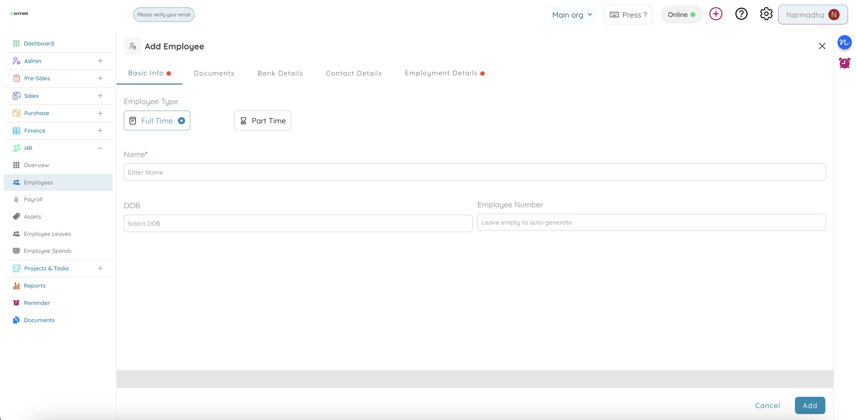Click the Enter Name input field
This screenshot has height=420, width=856.
coord(474,172)
